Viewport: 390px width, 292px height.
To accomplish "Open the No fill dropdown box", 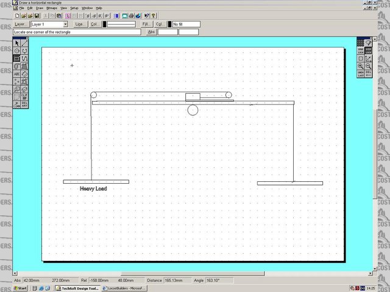I will coord(186,24).
